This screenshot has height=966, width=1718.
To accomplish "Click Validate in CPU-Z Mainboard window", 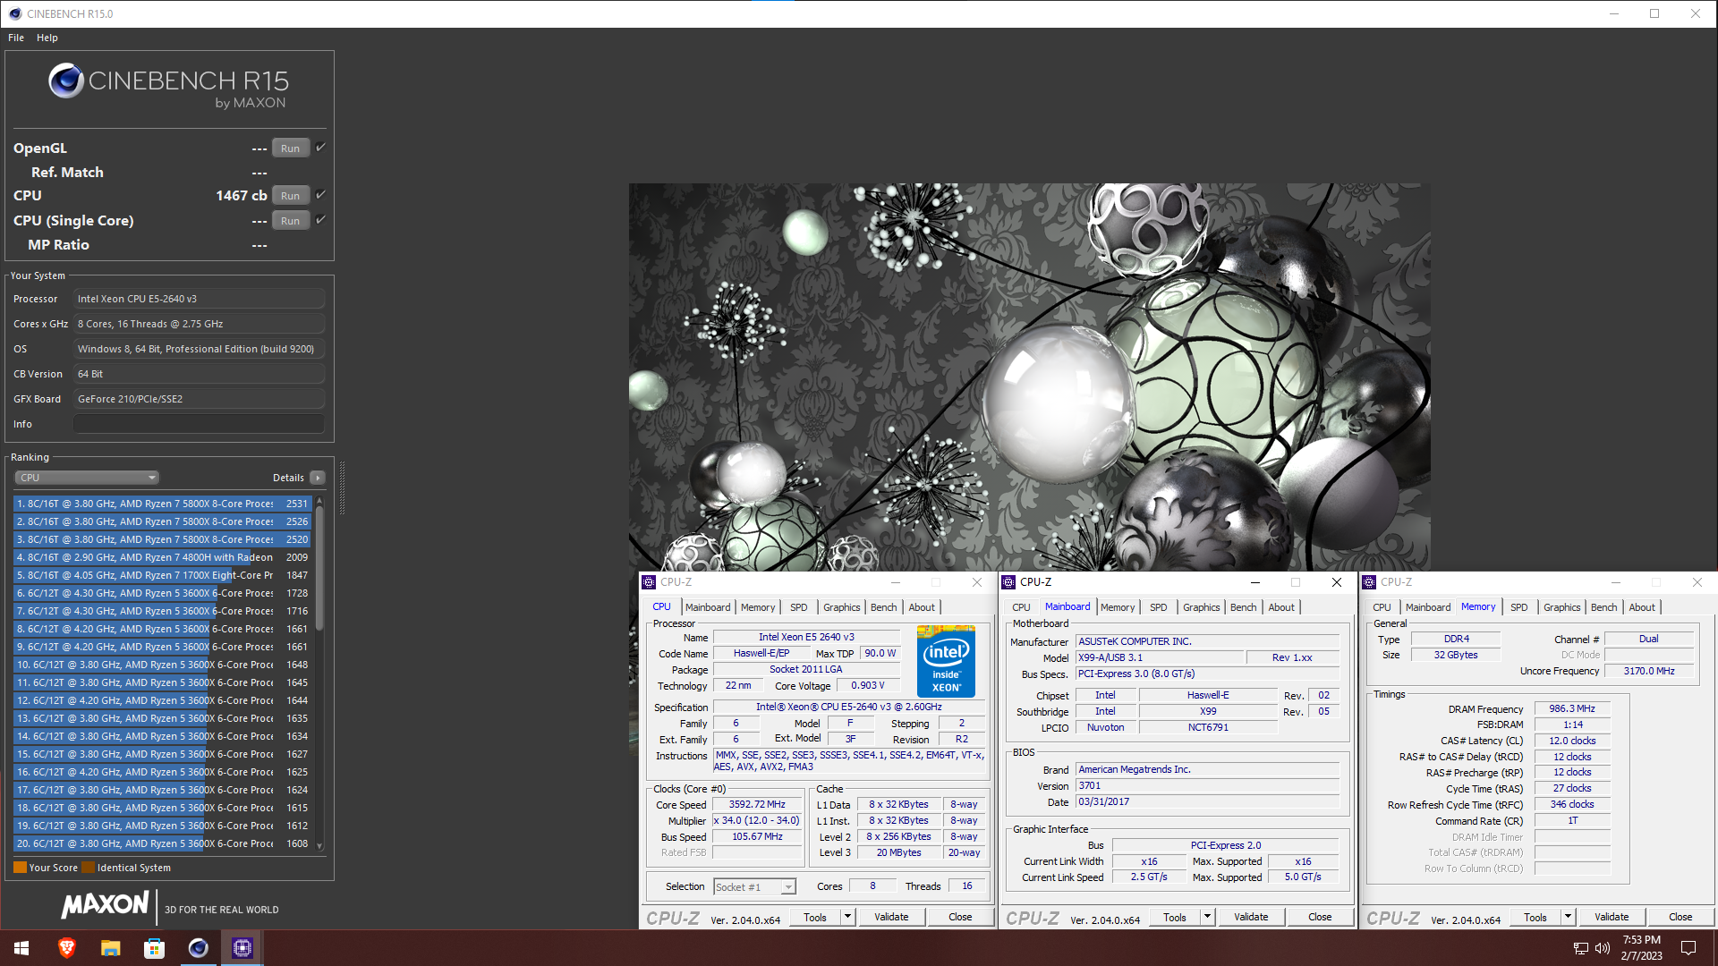I will 1251,917.
